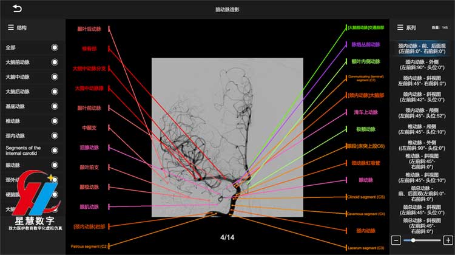The width and height of the screenshot is (455, 255).
Task: Toggle Segments of the internal carotid radio
Action: coord(55,150)
